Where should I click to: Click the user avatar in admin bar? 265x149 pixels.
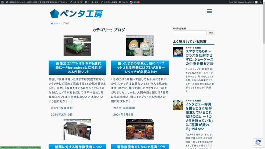click(256, 2)
